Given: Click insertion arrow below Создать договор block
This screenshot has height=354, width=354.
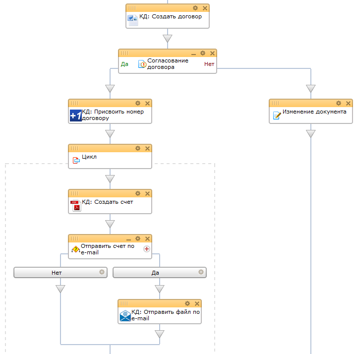Looking at the screenshot, I should tap(167, 39).
